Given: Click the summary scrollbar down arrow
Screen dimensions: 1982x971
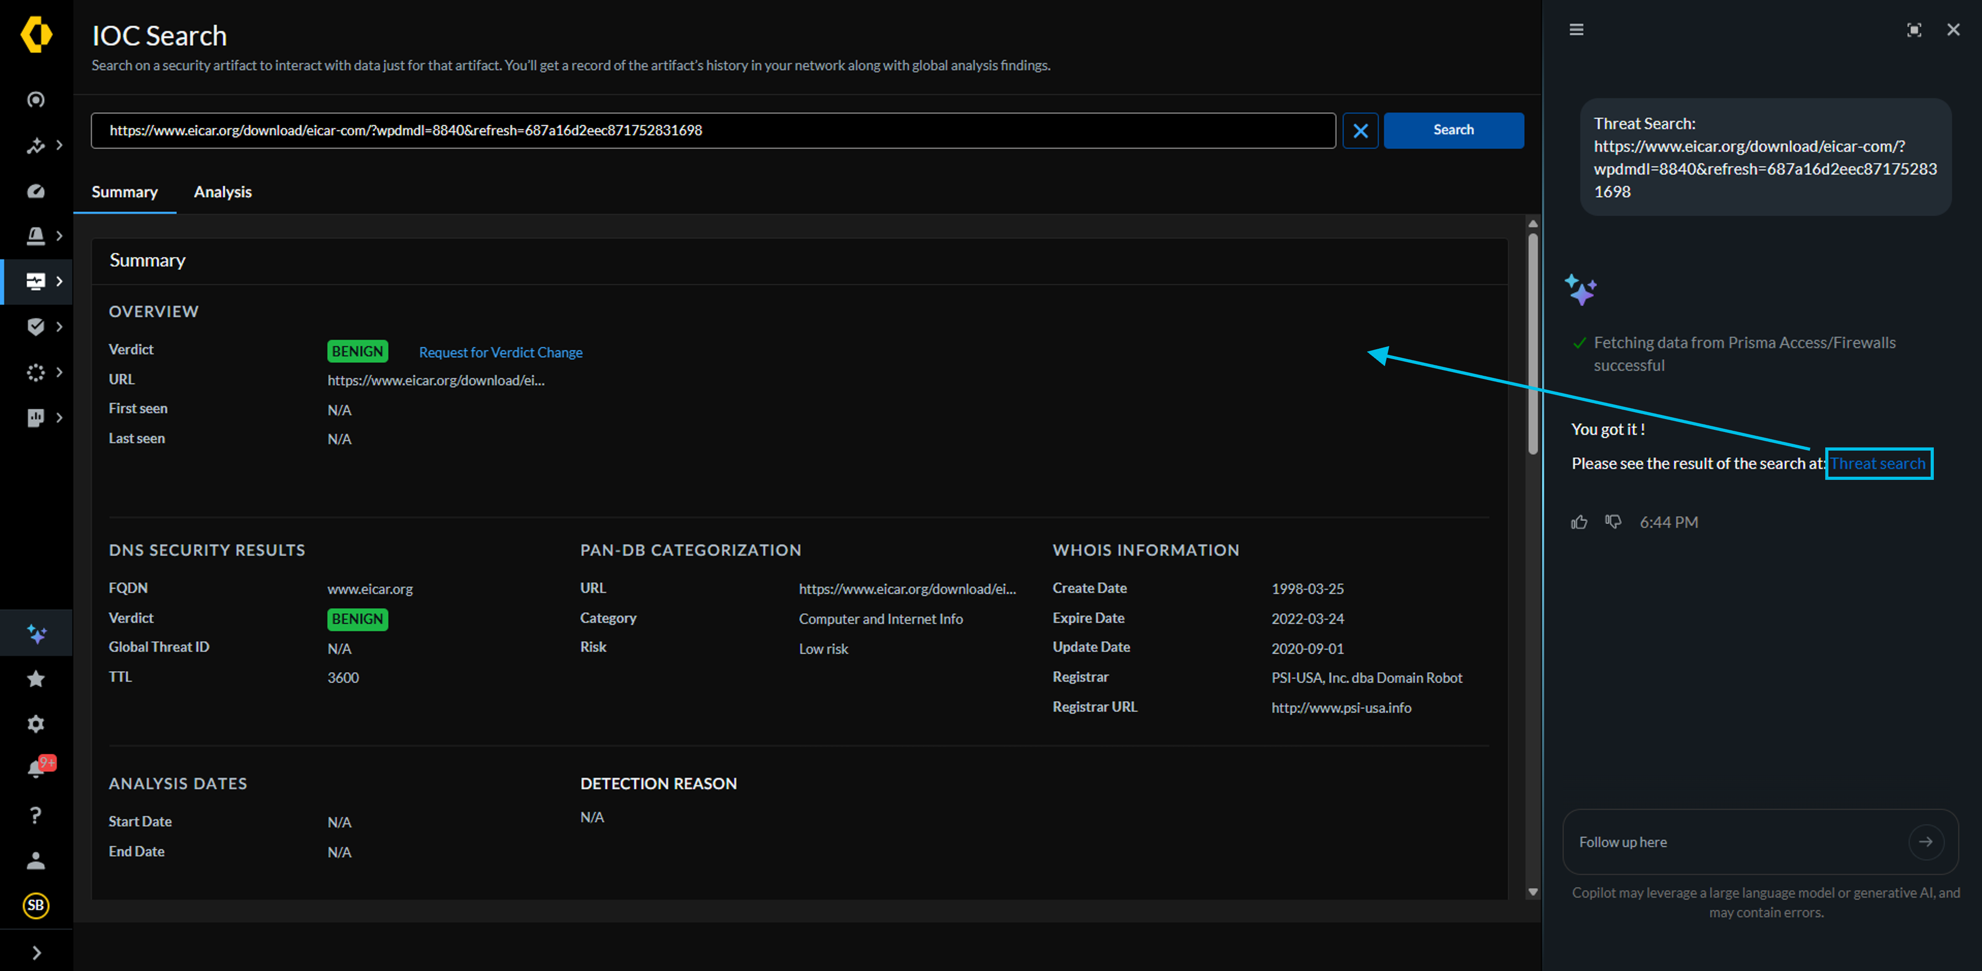Looking at the screenshot, I should point(1532,893).
